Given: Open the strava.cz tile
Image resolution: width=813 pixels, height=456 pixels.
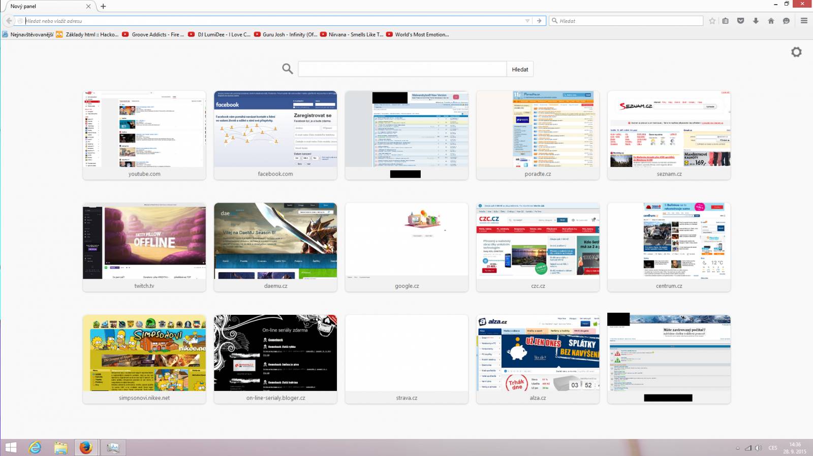Looking at the screenshot, I should (x=407, y=359).
